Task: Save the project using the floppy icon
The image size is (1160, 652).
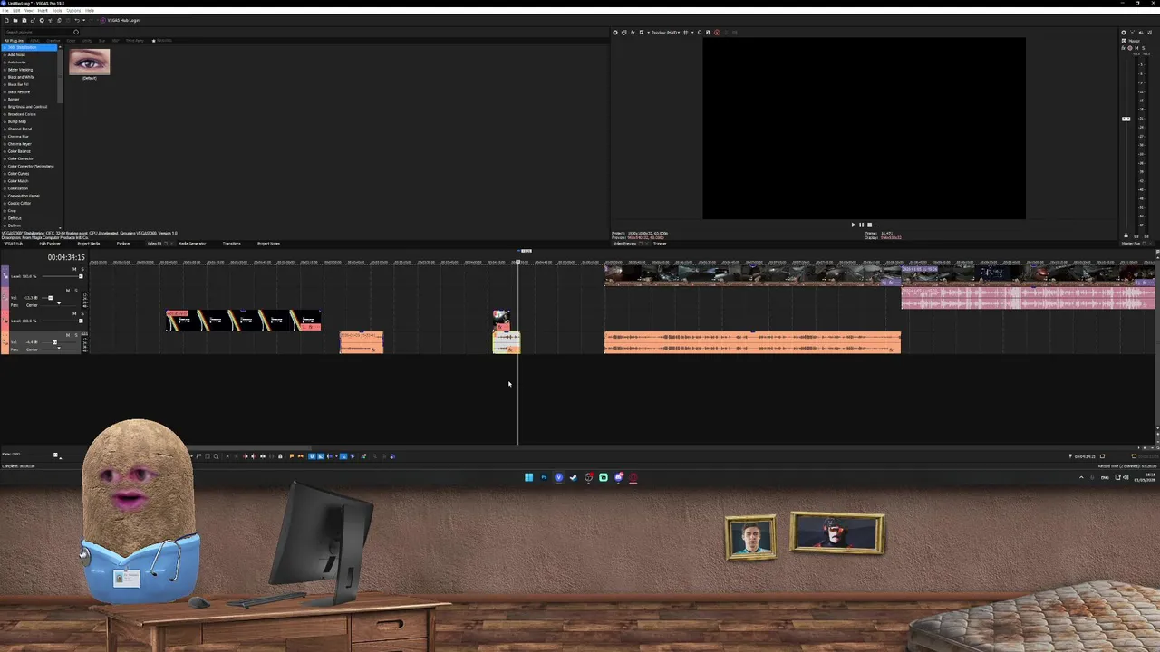Action: pyautogui.click(x=24, y=20)
